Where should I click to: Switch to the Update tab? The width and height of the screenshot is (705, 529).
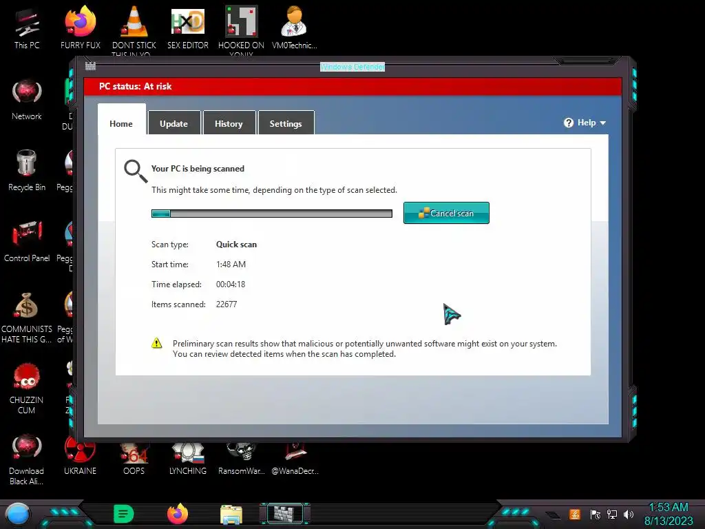(x=174, y=123)
